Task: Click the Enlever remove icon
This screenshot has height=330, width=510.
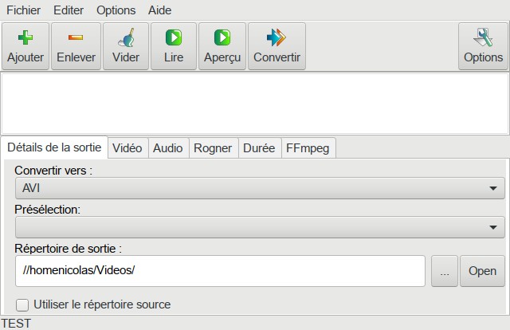Action: [76, 38]
